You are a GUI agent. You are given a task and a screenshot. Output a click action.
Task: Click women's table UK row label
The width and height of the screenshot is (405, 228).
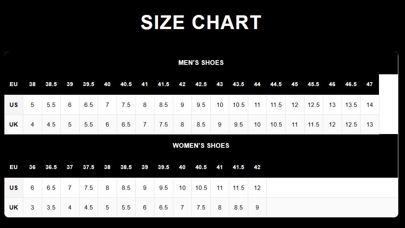tap(14, 208)
